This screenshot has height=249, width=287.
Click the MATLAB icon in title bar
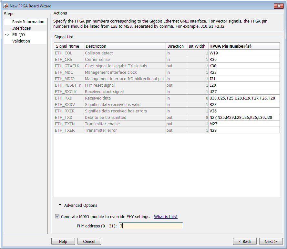[6, 6]
